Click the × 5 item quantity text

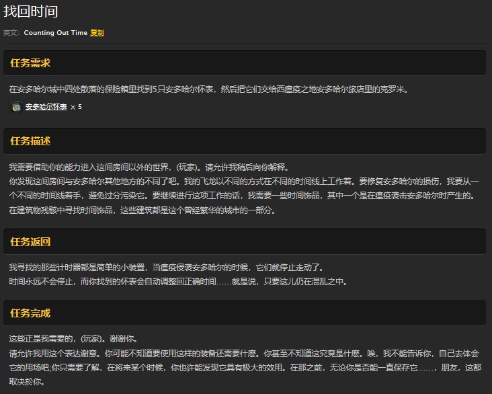76,107
